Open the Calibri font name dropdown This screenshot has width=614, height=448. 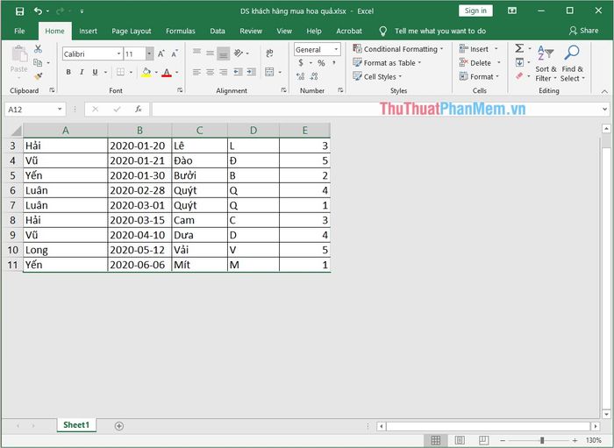point(118,53)
